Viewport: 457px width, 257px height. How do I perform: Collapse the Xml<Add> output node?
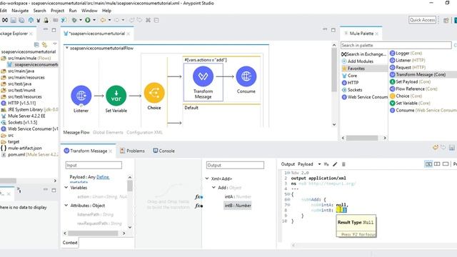click(x=207, y=178)
